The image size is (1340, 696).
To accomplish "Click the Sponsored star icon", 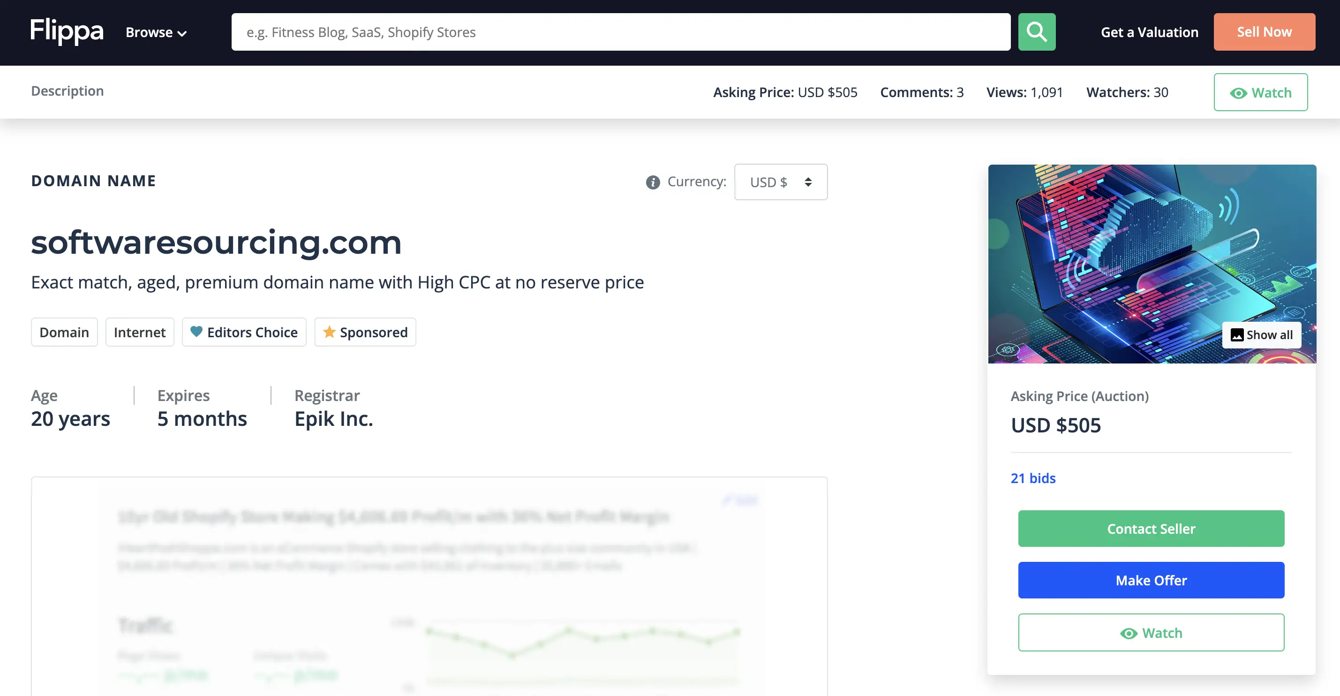I will pos(329,333).
